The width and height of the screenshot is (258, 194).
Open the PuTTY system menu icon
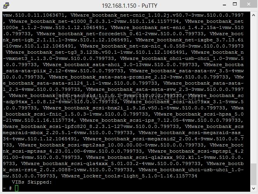pos(6,5)
